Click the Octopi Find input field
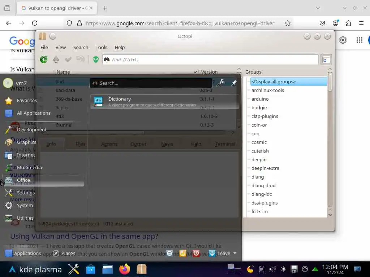This screenshot has width=370, height=277. 210,60
